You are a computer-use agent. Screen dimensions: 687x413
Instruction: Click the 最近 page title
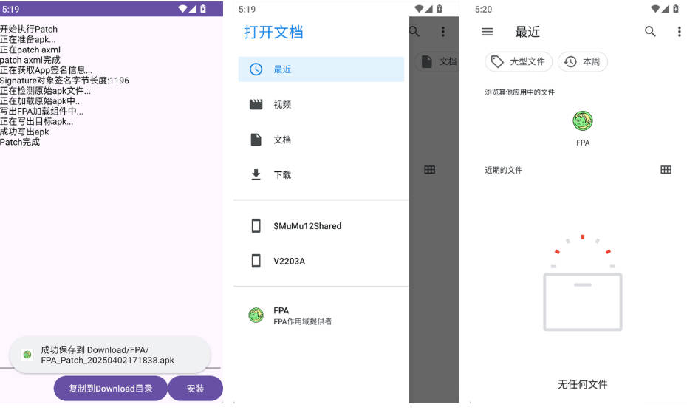pos(527,32)
